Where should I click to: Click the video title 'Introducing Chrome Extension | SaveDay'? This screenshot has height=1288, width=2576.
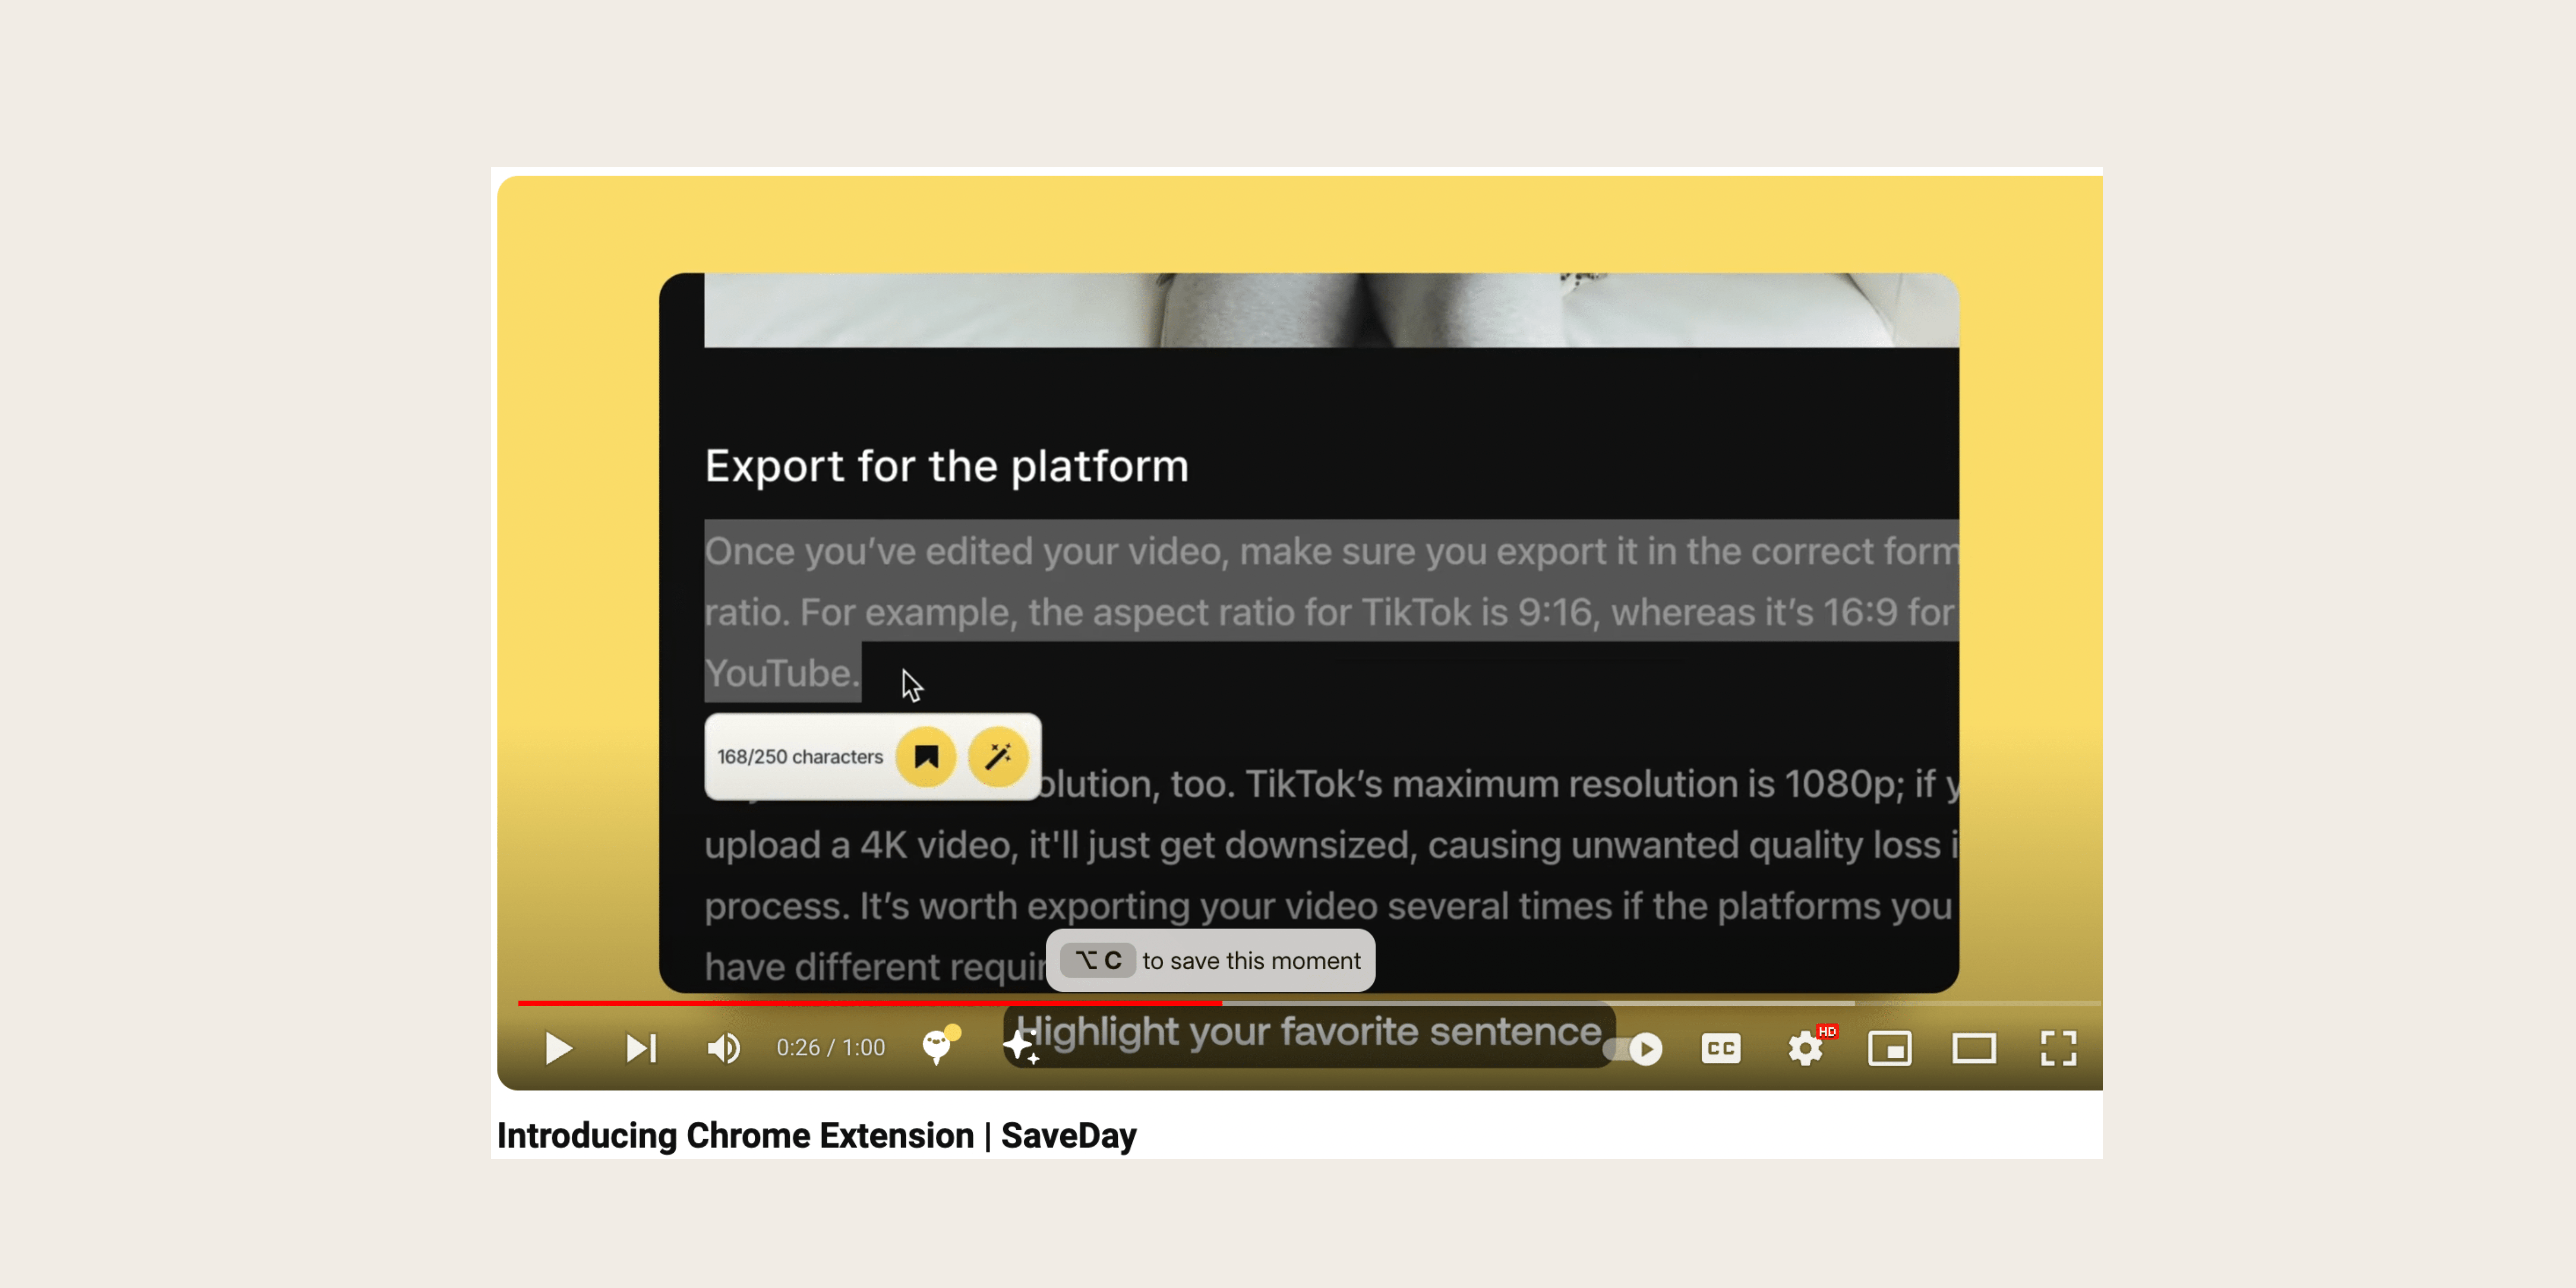(x=816, y=1136)
